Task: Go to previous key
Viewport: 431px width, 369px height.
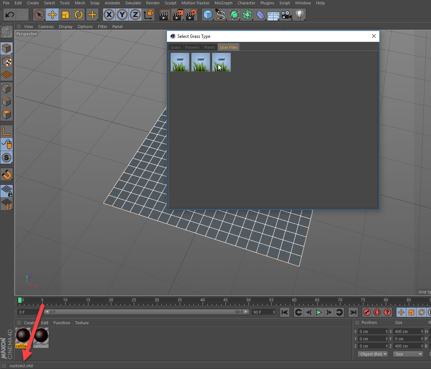Action: [299, 312]
